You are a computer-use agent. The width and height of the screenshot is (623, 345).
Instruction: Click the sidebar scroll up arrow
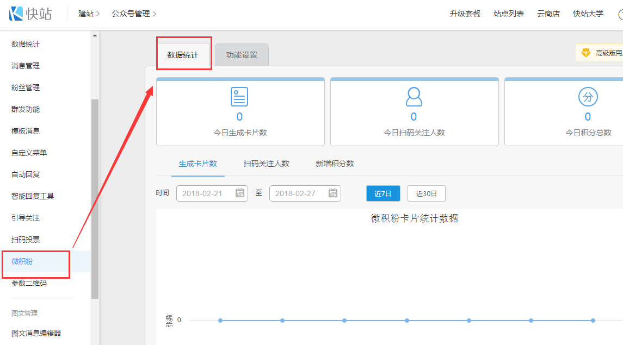pos(95,36)
